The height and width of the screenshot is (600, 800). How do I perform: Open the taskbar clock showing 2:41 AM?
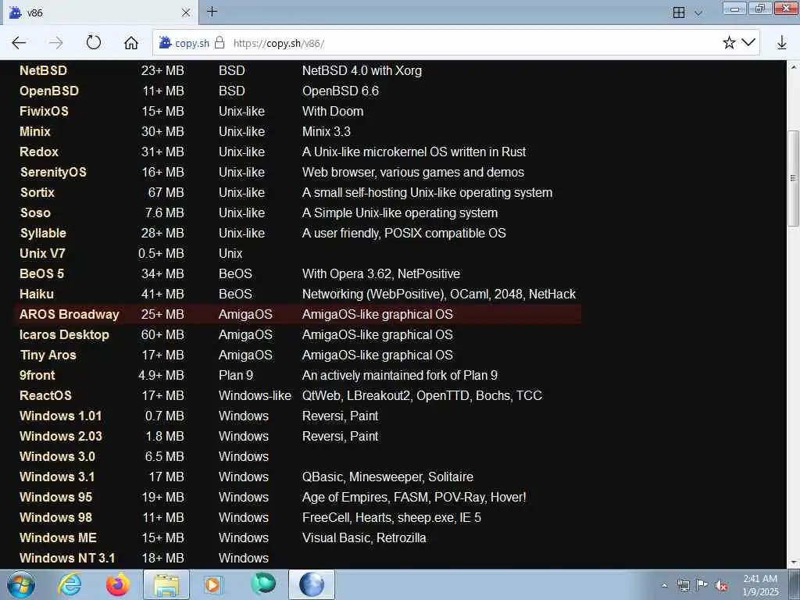coord(760,585)
